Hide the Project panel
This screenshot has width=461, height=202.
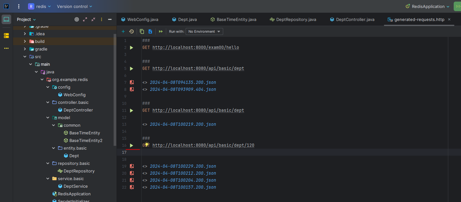tap(110, 19)
